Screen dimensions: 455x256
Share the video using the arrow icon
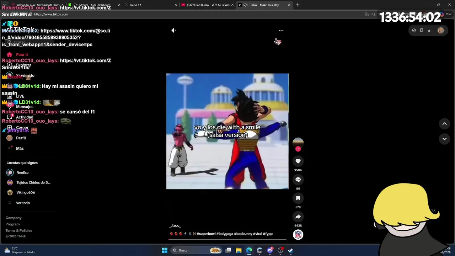click(298, 217)
